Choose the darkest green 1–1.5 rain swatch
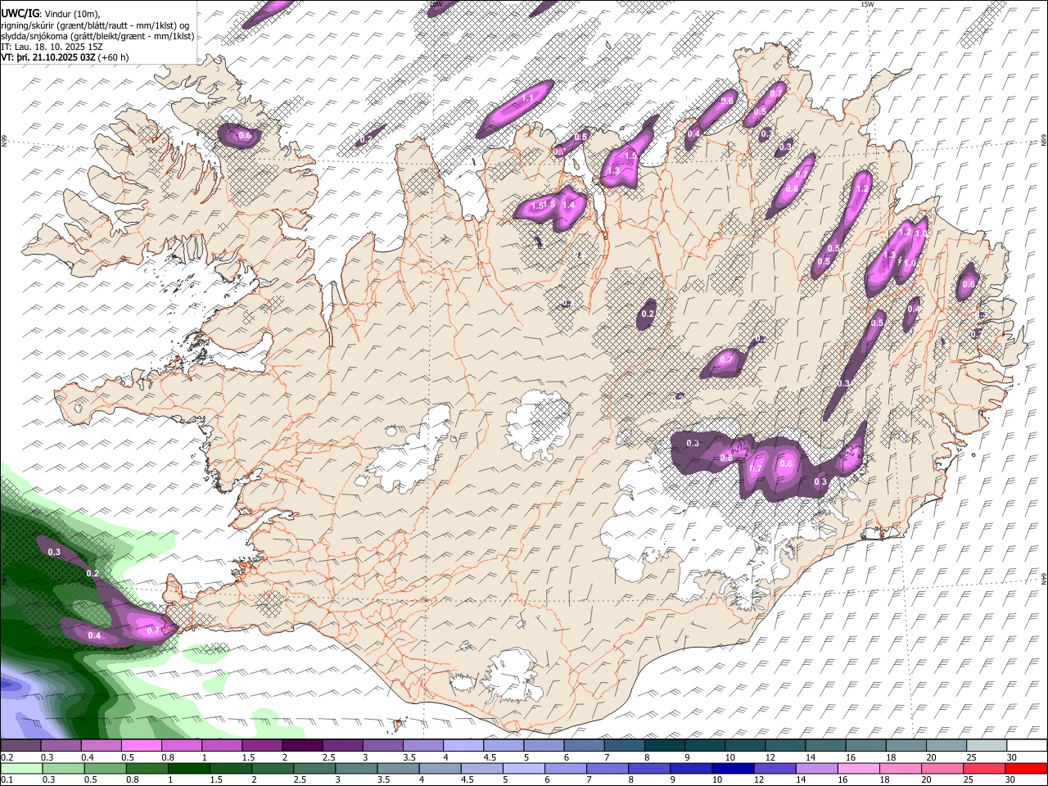The width and height of the screenshot is (1048, 786). point(188,768)
